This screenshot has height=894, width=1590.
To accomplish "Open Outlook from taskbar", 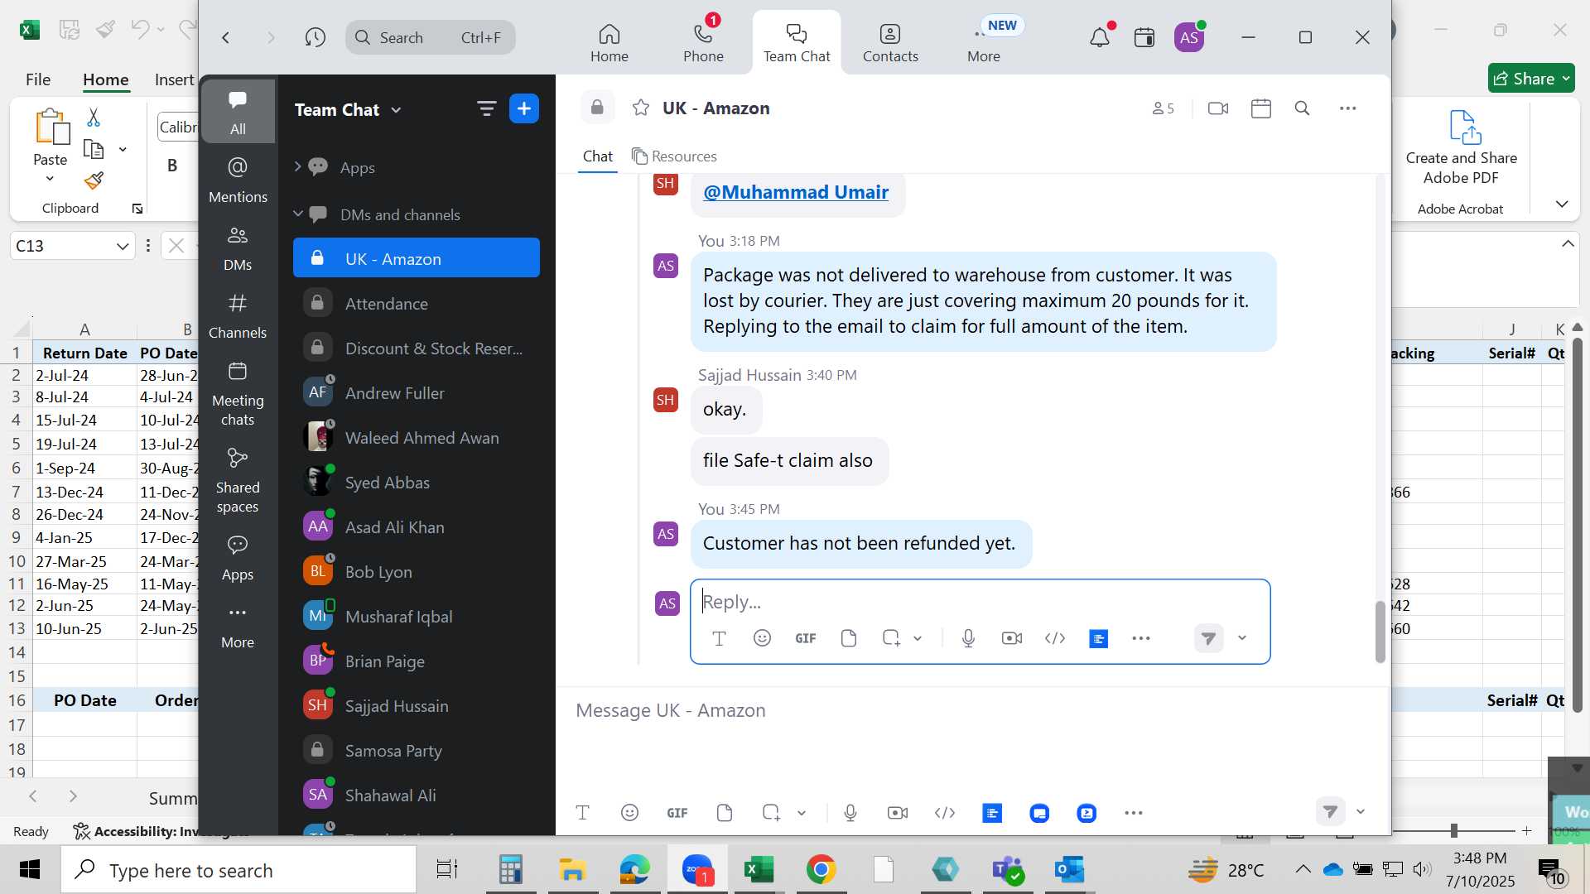I will tap(1069, 870).
